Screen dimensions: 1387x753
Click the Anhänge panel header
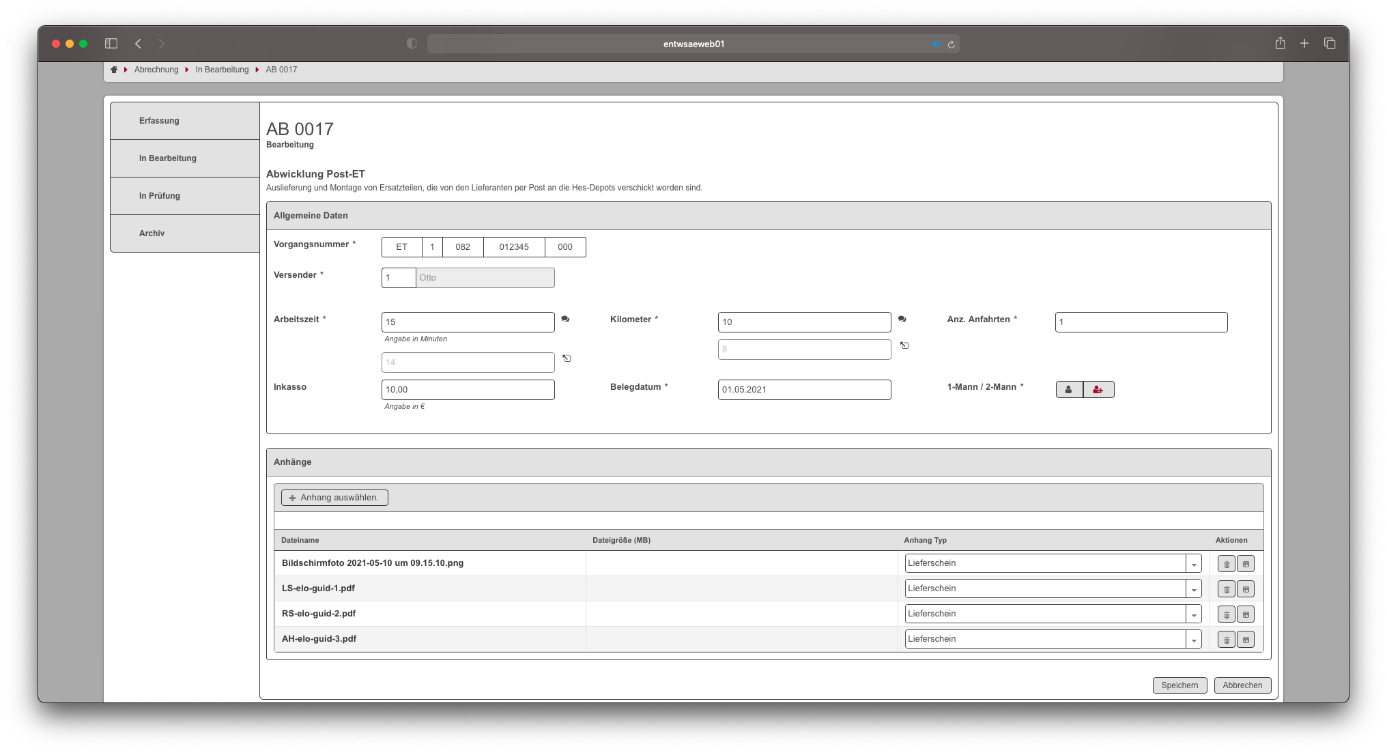click(769, 462)
